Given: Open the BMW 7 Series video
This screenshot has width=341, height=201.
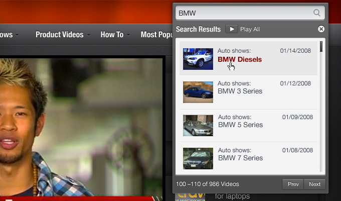Looking at the screenshot, I should point(240,158).
